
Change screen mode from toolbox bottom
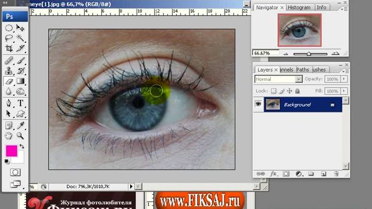click(15, 184)
